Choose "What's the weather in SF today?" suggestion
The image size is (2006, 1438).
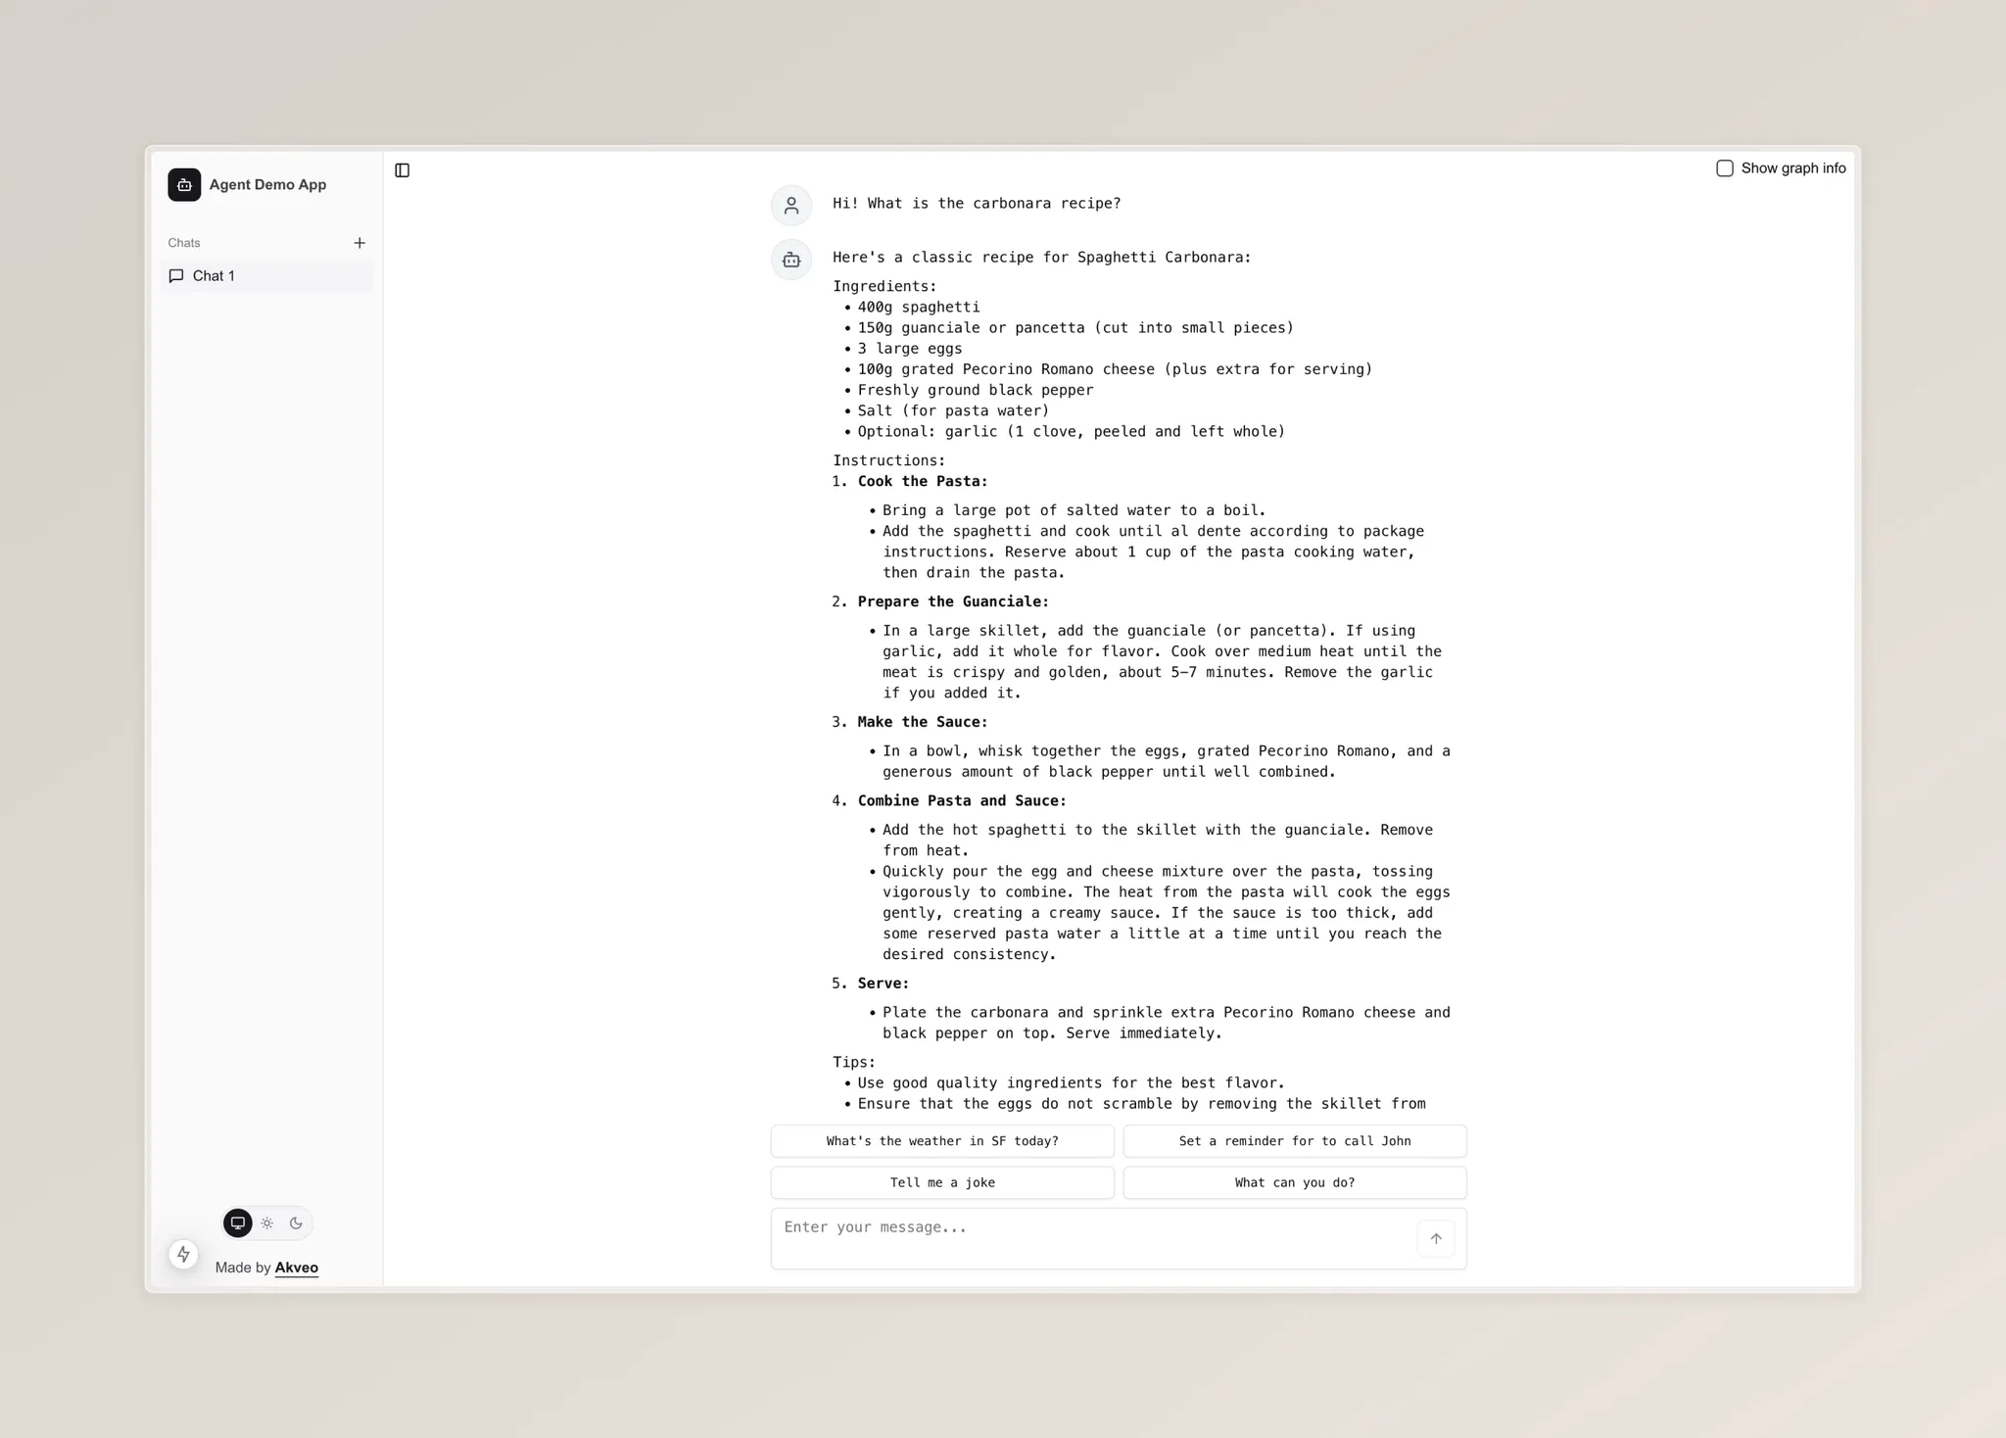(942, 1141)
